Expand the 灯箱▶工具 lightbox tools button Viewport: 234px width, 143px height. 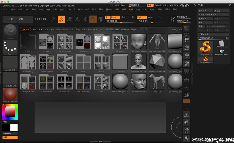(213, 34)
